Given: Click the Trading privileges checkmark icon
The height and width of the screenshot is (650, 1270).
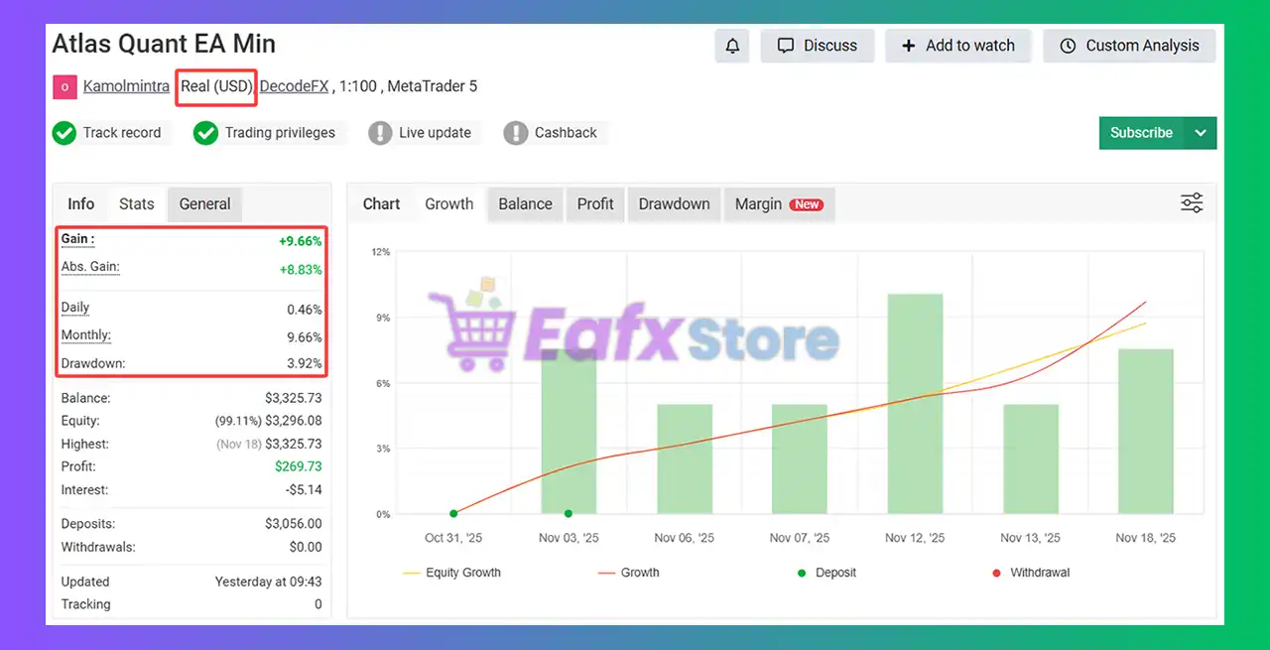Looking at the screenshot, I should 205,132.
